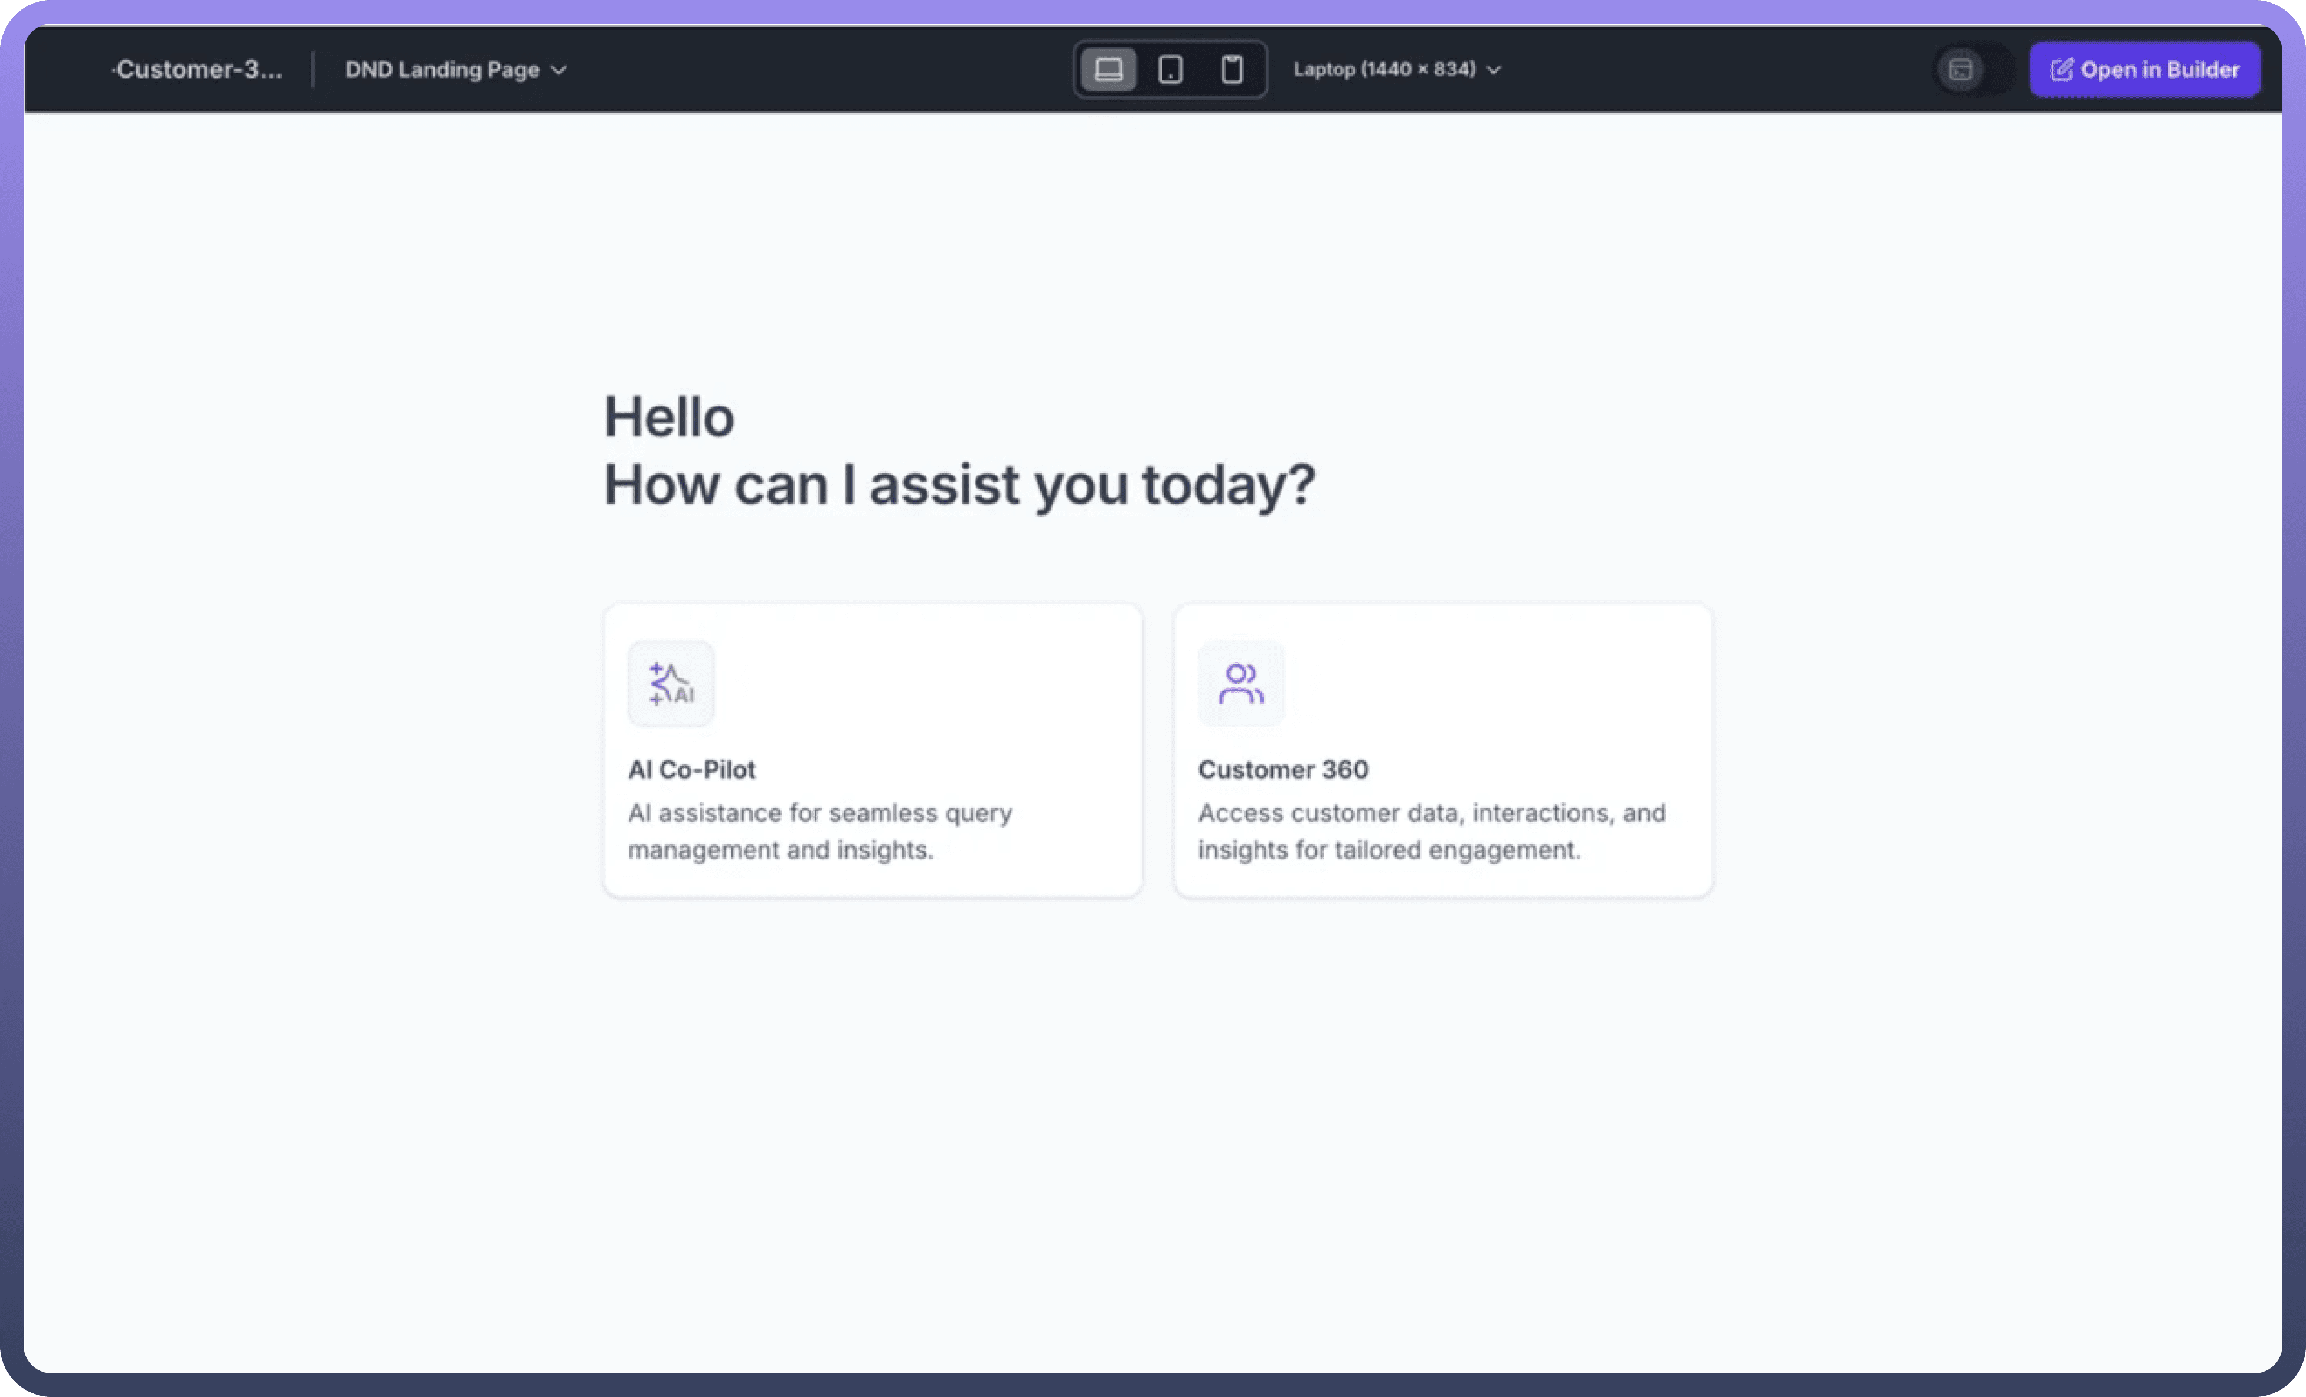Image resolution: width=2306 pixels, height=1397 pixels.
Task: Select the laptop viewport preview icon
Action: (1109, 69)
